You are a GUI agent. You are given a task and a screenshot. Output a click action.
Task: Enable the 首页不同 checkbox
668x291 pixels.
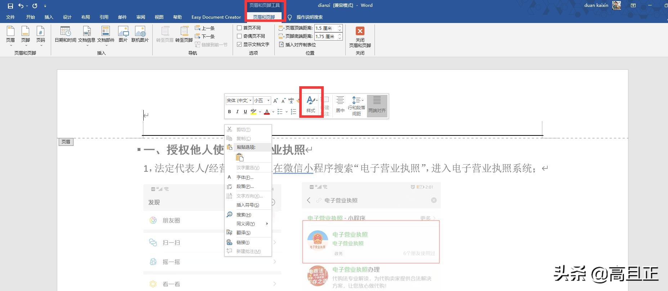[x=239, y=28]
